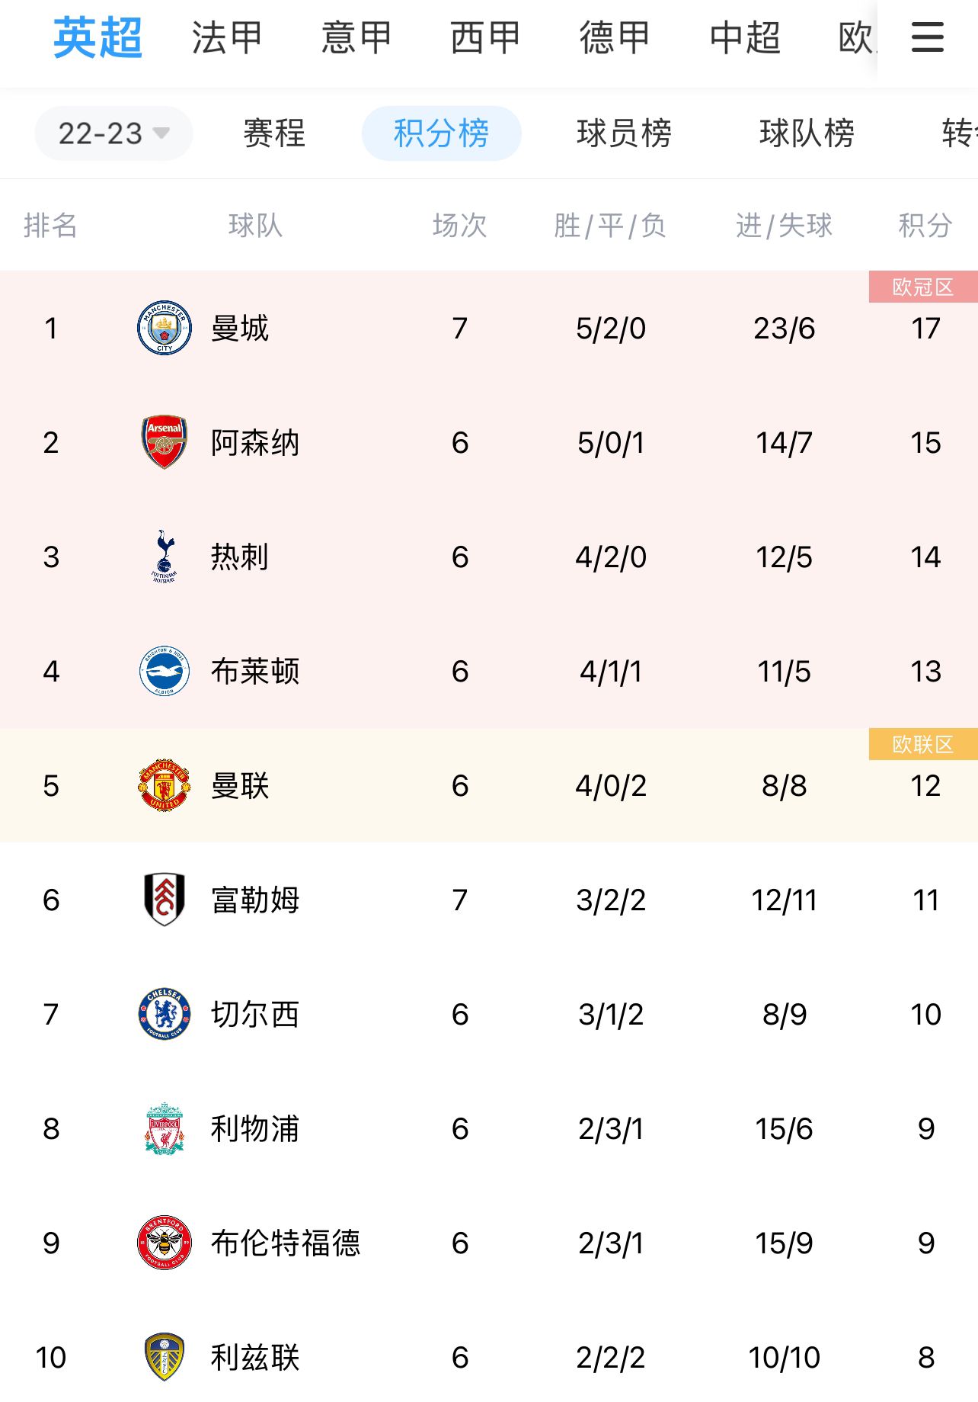Tap the Manchester United crest

tap(165, 785)
